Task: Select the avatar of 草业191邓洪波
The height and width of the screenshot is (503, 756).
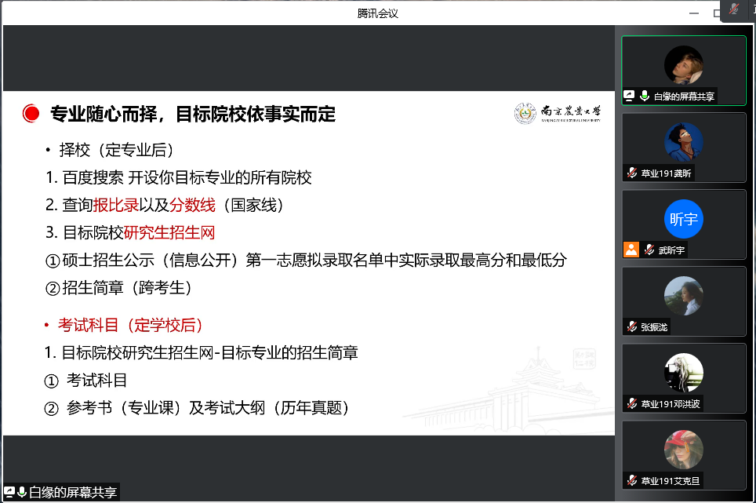Action: pyautogui.click(x=683, y=373)
